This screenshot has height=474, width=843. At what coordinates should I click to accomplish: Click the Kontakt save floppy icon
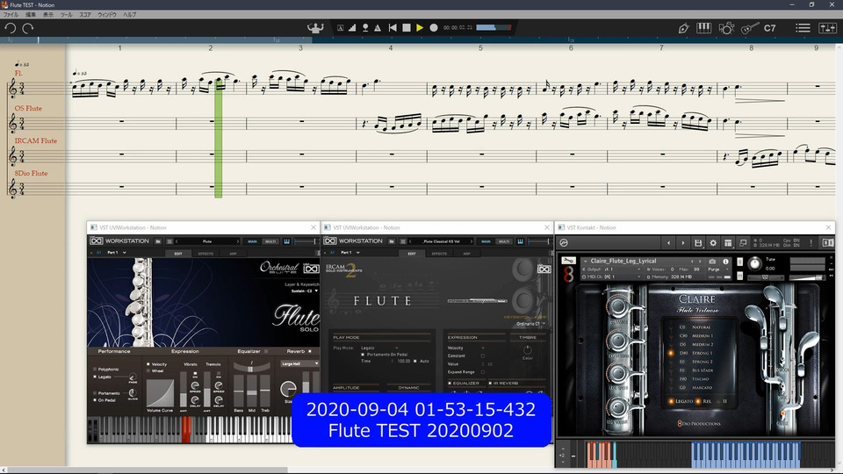(x=698, y=243)
